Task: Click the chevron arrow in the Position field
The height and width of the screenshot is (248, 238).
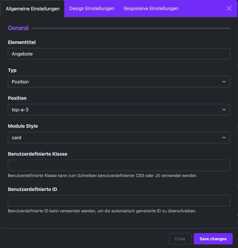Action: pyautogui.click(x=224, y=110)
